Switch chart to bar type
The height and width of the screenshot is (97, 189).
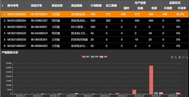[x=179, y=57]
